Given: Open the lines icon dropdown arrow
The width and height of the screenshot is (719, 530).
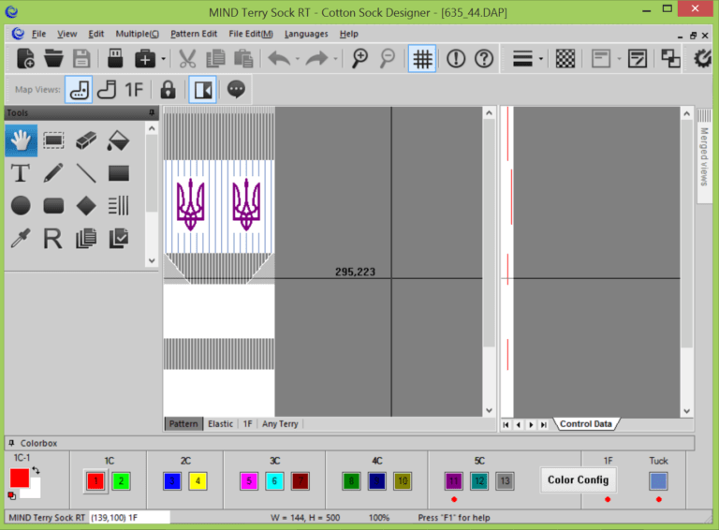Looking at the screenshot, I should [x=541, y=59].
